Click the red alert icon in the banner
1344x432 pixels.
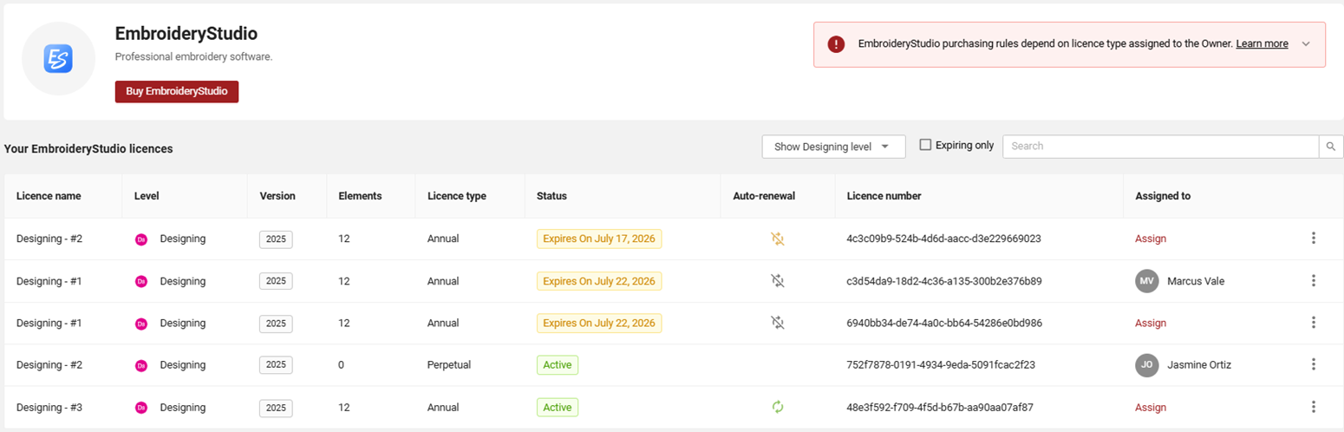click(836, 44)
